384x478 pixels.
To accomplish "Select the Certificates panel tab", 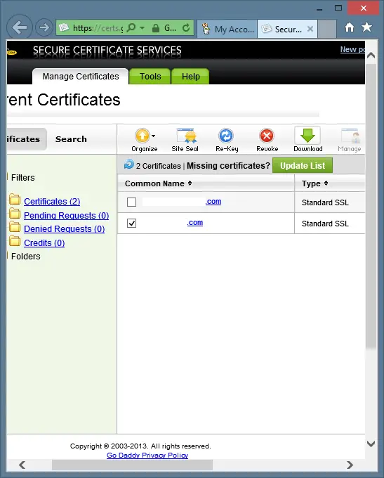I will pyautogui.click(x=27, y=139).
